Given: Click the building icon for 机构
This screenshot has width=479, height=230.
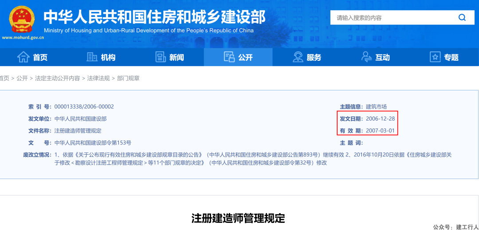Looking at the screenshot, I should click(92, 57).
